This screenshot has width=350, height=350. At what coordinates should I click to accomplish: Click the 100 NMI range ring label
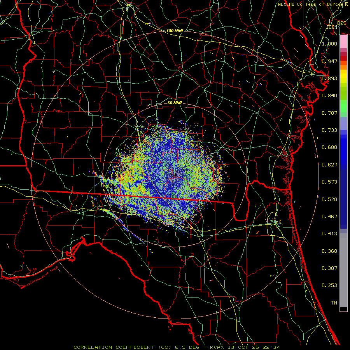coord(175,31)
